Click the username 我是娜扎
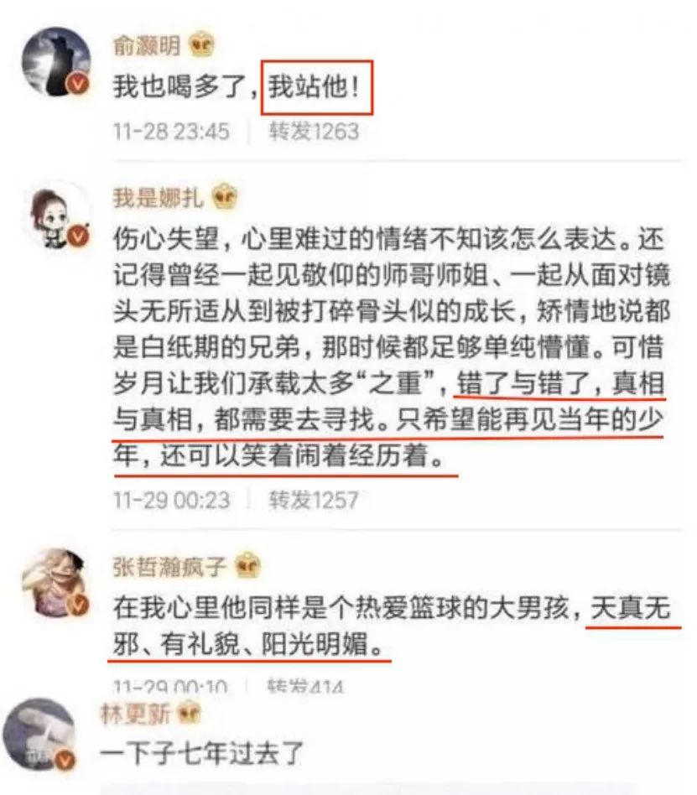The height and width of the screenshot is (795, 697). [x=158, y=197]
